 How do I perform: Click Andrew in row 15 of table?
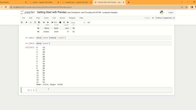click(46, 32)
